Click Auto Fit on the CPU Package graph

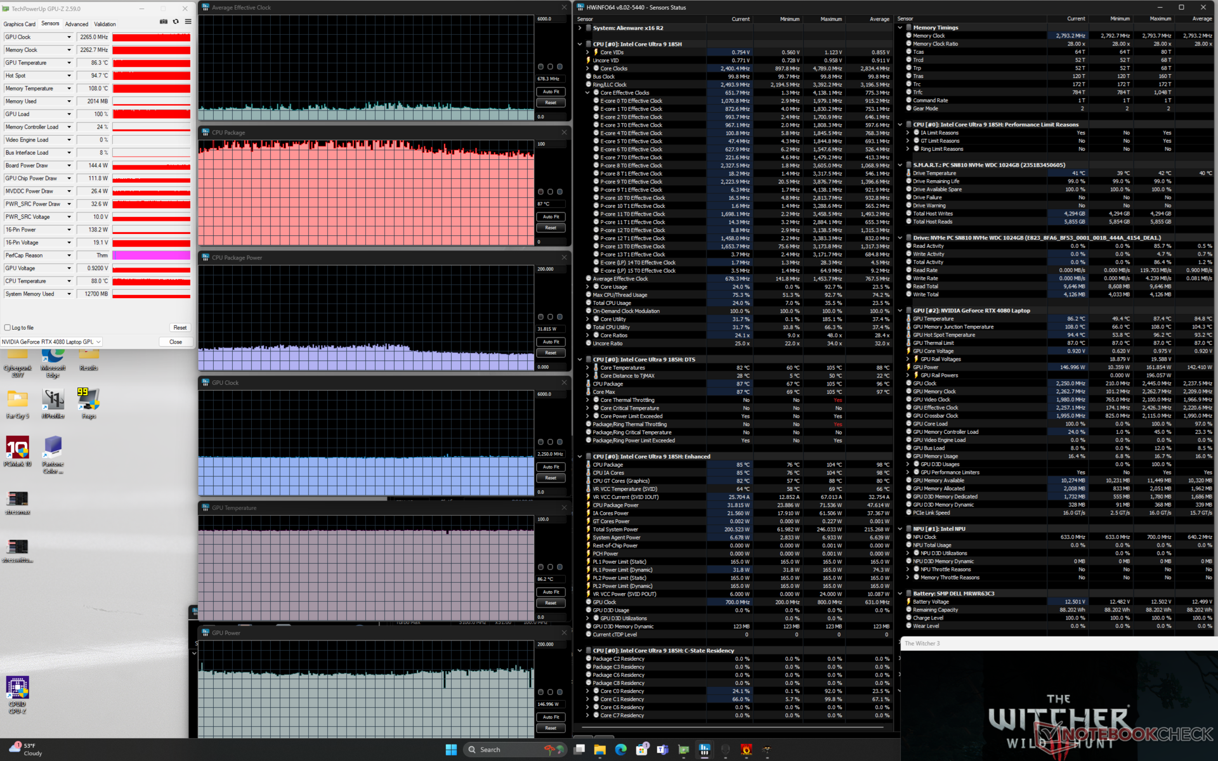(x=551, y=217)
